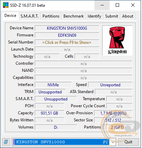This screenshot has height=148, width=142.
Task: Select the Device tab
Action: [10, 16]
